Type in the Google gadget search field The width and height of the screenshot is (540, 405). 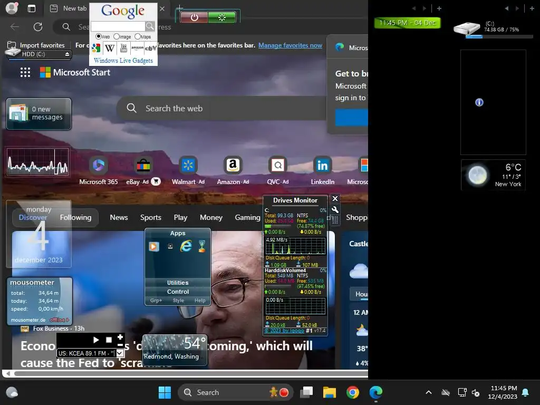(x=118, y=26)
